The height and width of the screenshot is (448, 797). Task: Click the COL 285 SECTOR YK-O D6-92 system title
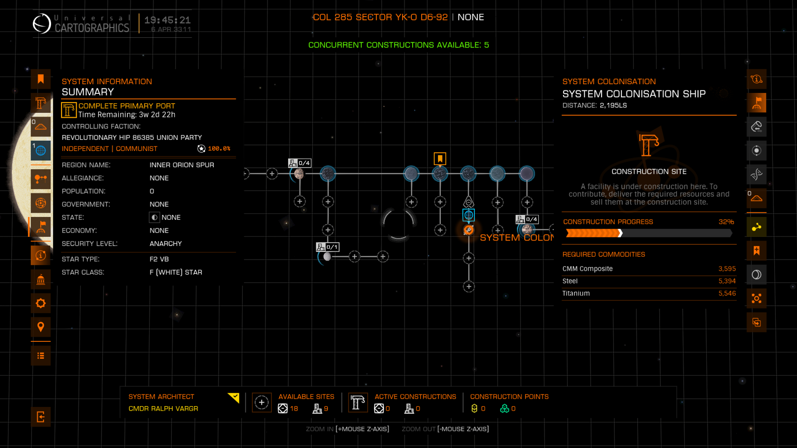point(380,17)
